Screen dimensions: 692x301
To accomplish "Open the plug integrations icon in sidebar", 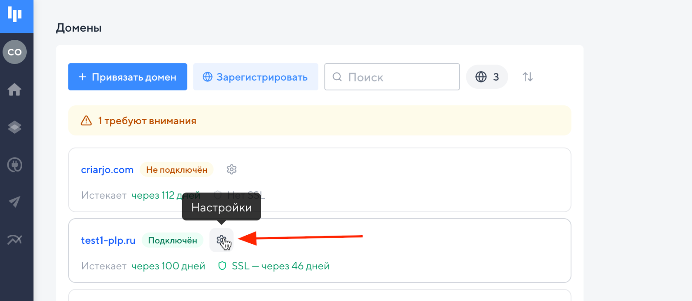I will pos(15,165).
